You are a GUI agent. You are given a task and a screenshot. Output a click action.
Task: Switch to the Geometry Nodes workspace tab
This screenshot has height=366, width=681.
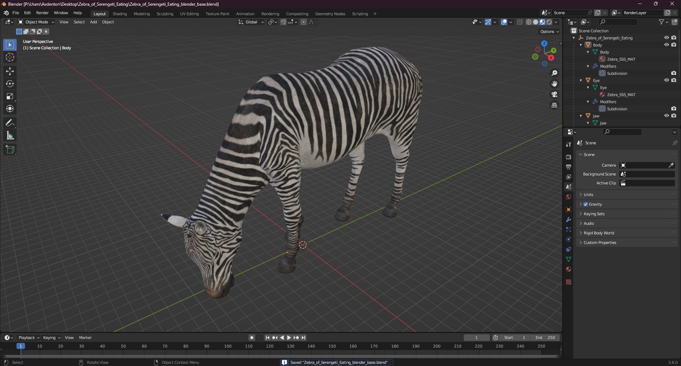330,14
